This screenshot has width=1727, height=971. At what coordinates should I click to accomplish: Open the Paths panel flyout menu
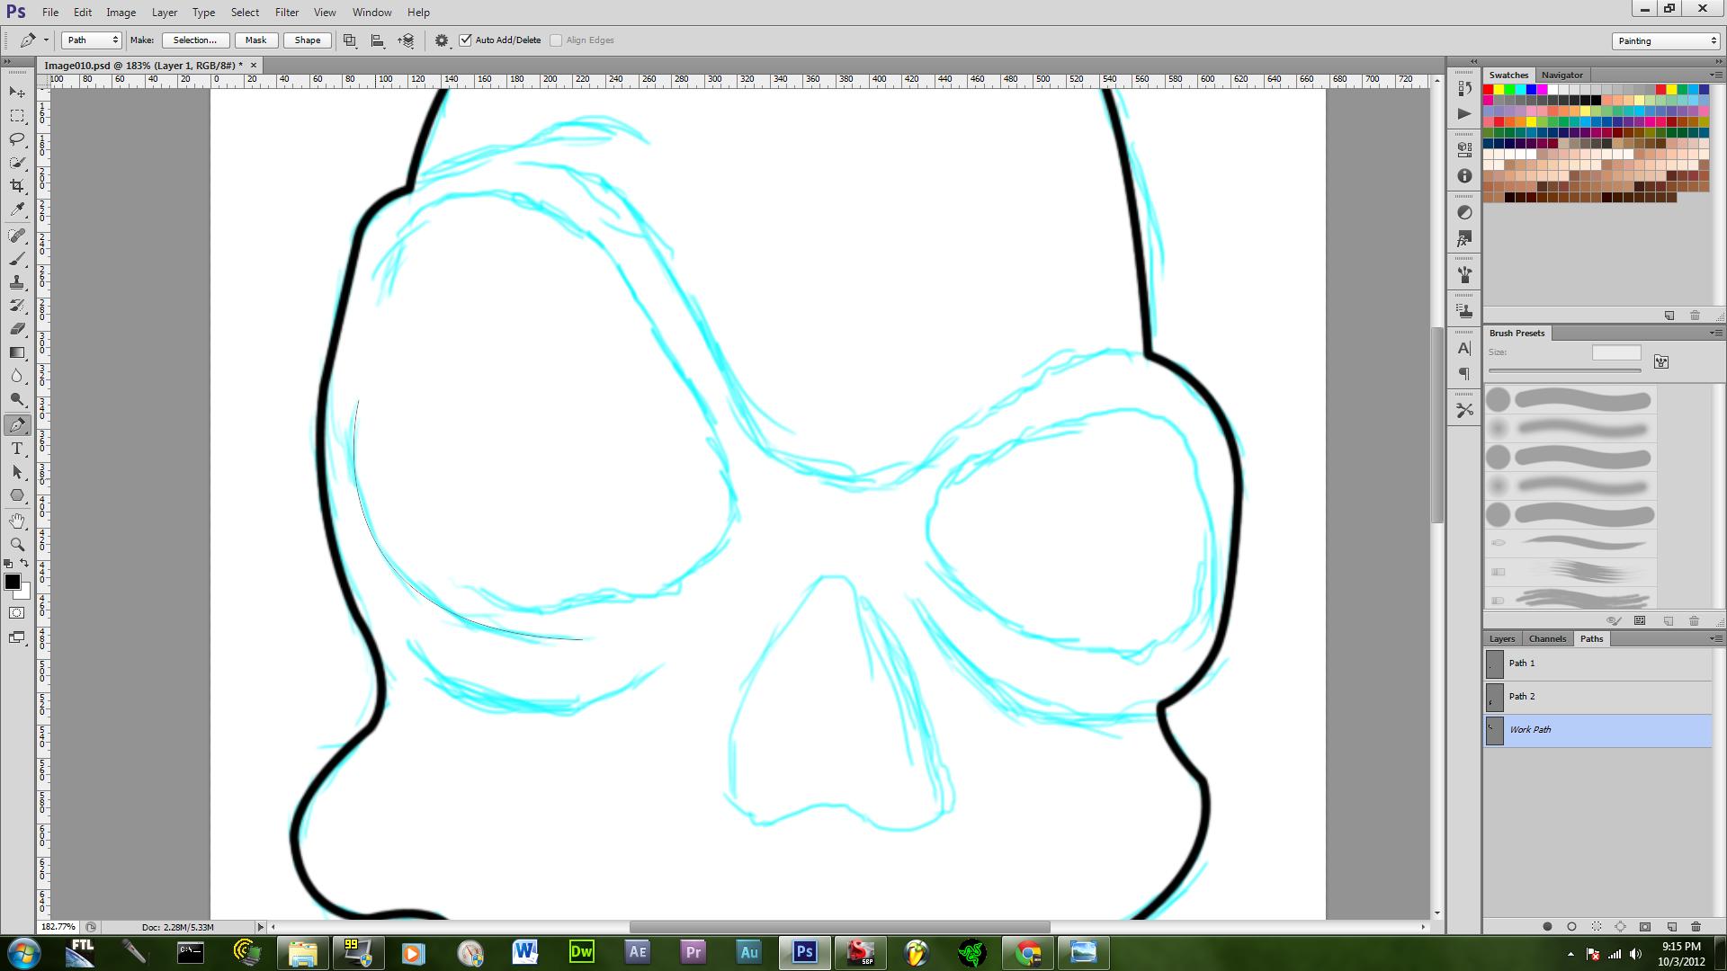click(1714, 638)
